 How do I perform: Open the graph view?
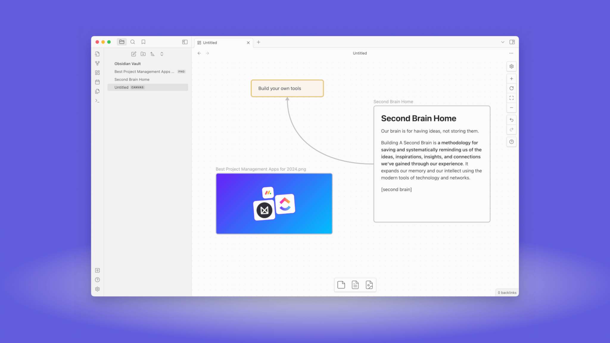click(97, 63)
